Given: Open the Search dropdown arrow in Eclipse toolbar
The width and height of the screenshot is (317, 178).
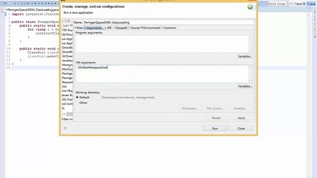Looking at the screenshot, I should point(55,3).
